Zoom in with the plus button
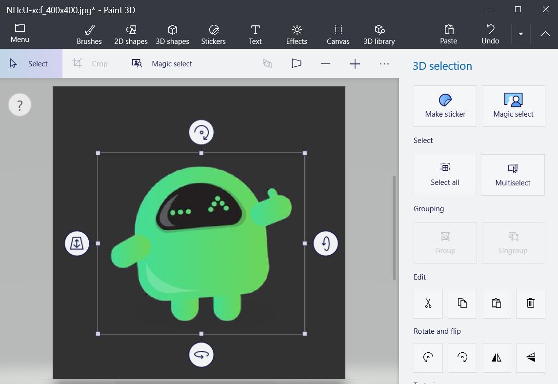Screen dimensions: 558x384 pyautogui.click(x=355, y=64)
